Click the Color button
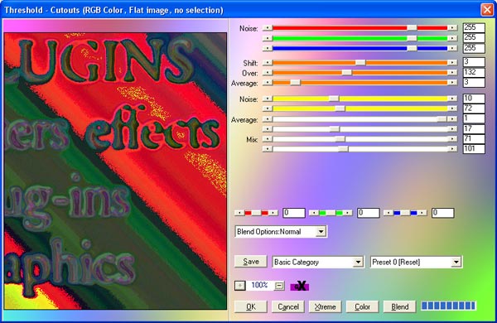The width and height of the screenshot is (497, 323). [x=362, y=306]
